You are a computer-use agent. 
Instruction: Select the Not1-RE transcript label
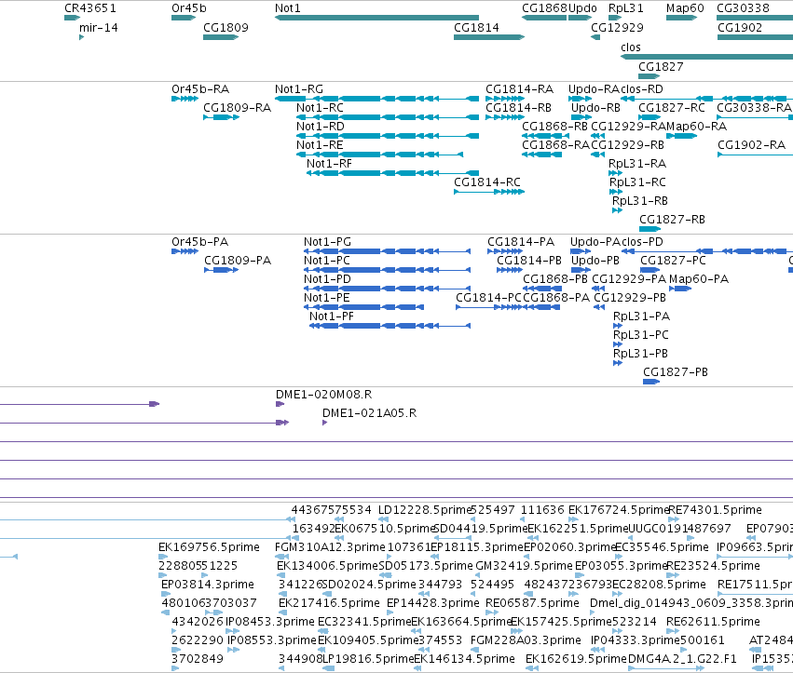[320, 145]
